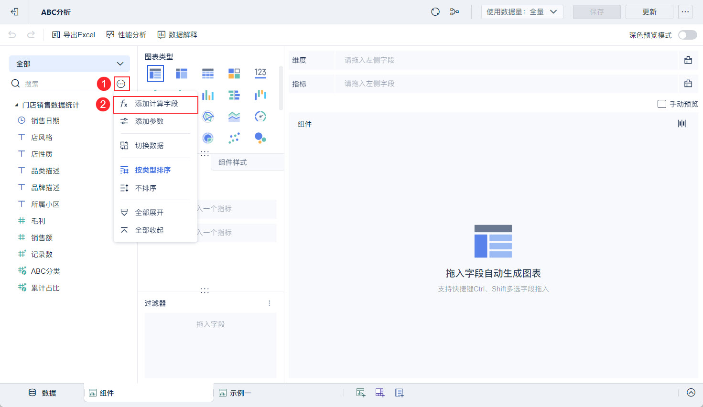
Task: Choose the area chart type
Action: point(234,117)
